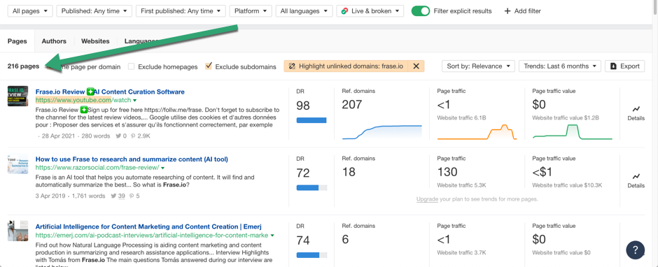The height and width of the screenshot is (267, 658).
Task: Click Website traffic 6.1B text
Action: (x=461, y=118)
